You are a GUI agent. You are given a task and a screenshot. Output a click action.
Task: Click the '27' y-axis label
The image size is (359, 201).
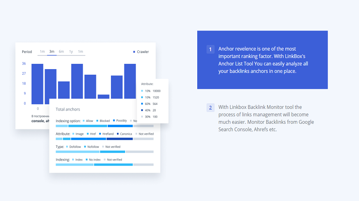(x=24, y=74)
